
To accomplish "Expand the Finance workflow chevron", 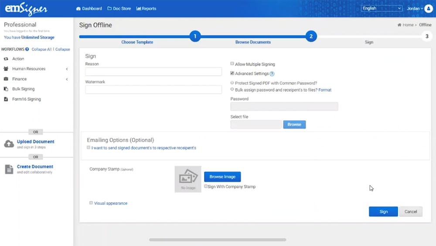I will (67, 79).
